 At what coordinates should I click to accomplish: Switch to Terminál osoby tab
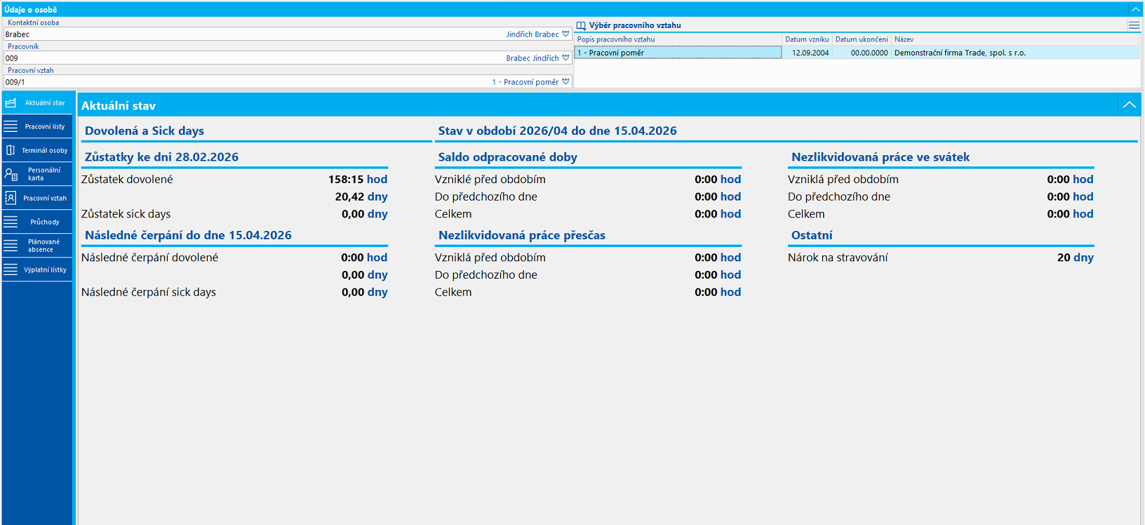click(x=37, y=150)
